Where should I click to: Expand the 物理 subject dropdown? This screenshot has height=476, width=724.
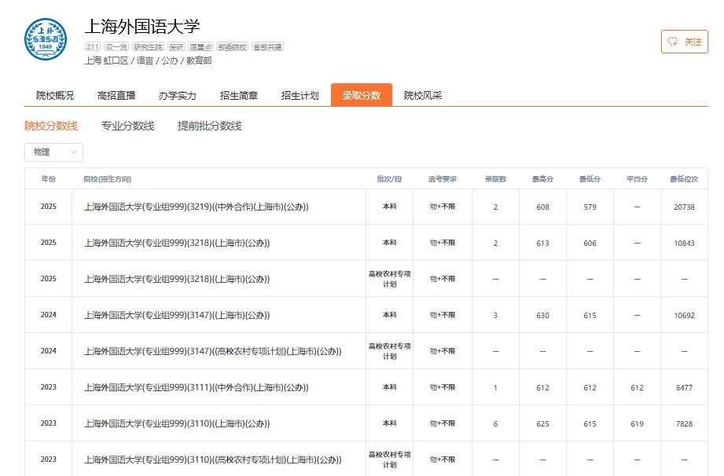click(53, 152)
